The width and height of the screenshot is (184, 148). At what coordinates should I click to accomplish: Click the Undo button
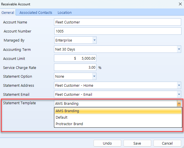click(107, 143)
